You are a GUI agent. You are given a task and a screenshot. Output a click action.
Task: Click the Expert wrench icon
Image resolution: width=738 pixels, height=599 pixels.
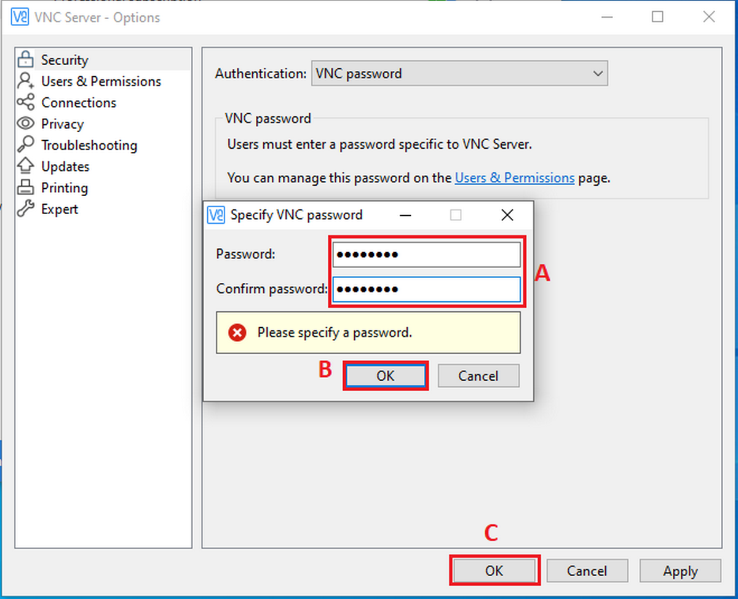click(25, 209)
